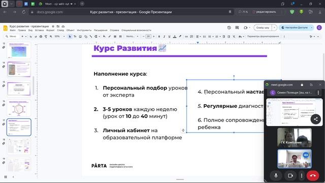Select the text box tool
This screenshot has width=325, height=183.
[x=75, y=37]
